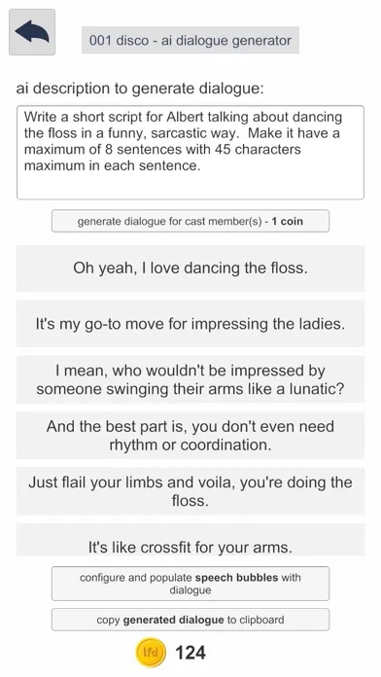This screenshot has width=381, height=677.
Task: Select the 'crossfit for your arms' dialogue line
Action: tap(190, 540)
